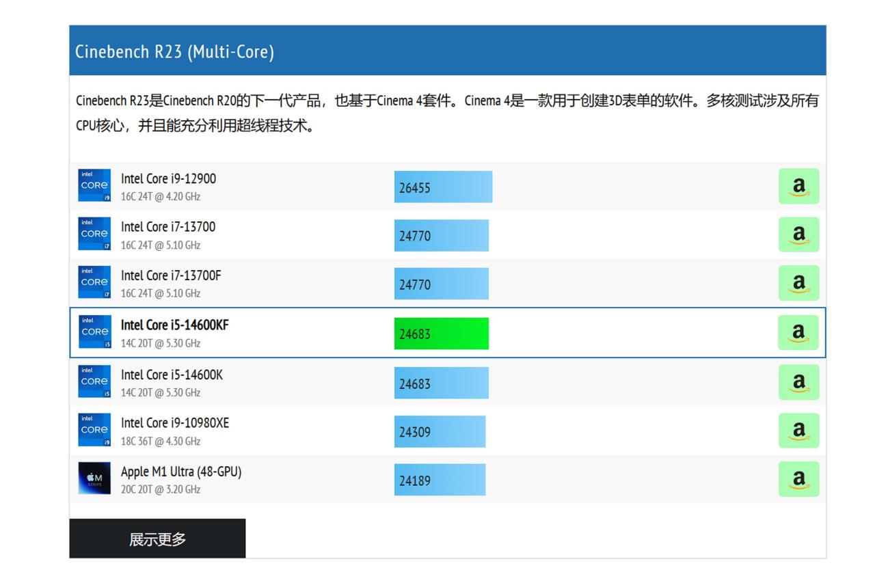
Task: Open the Intel Core i7-13700 name link
Action: 168,227
